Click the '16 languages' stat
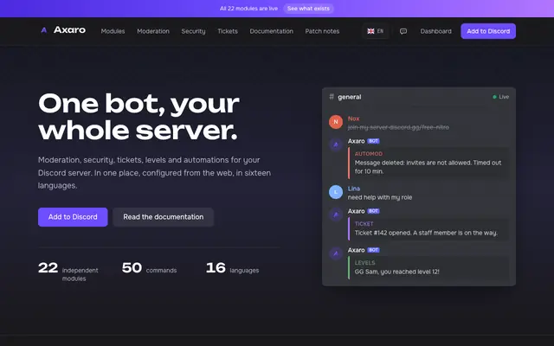554x346 pixels. click(232, 268)
